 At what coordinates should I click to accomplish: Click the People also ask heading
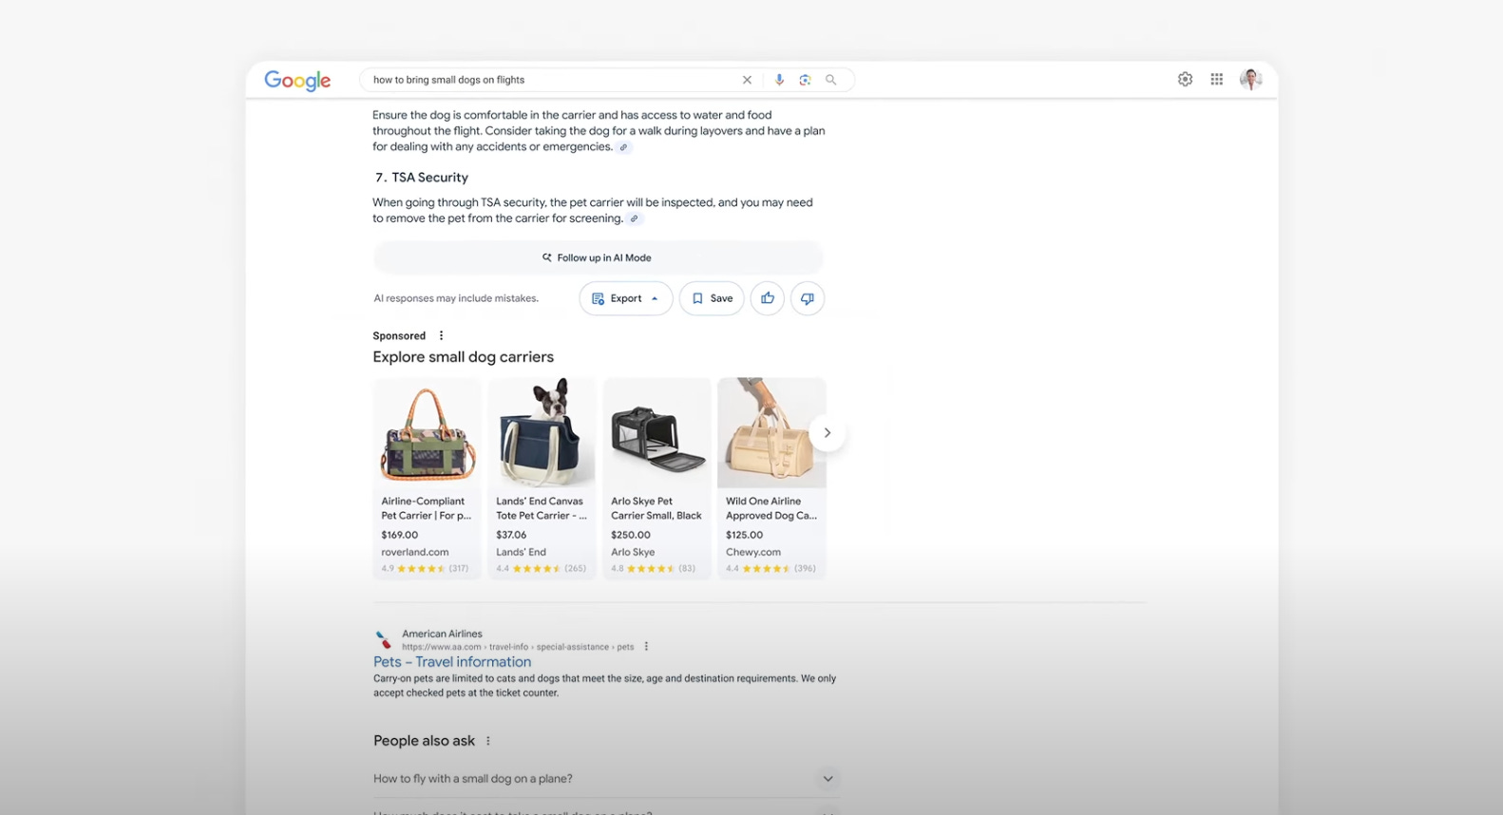(424, 741)
